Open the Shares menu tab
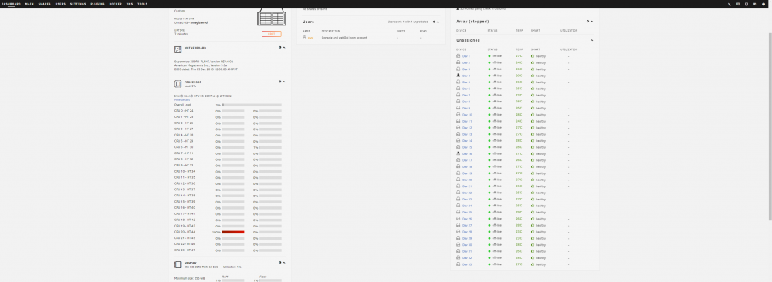The height and width of the screenshot is (282, 772). pyautogui.click(x=44, y=4)
